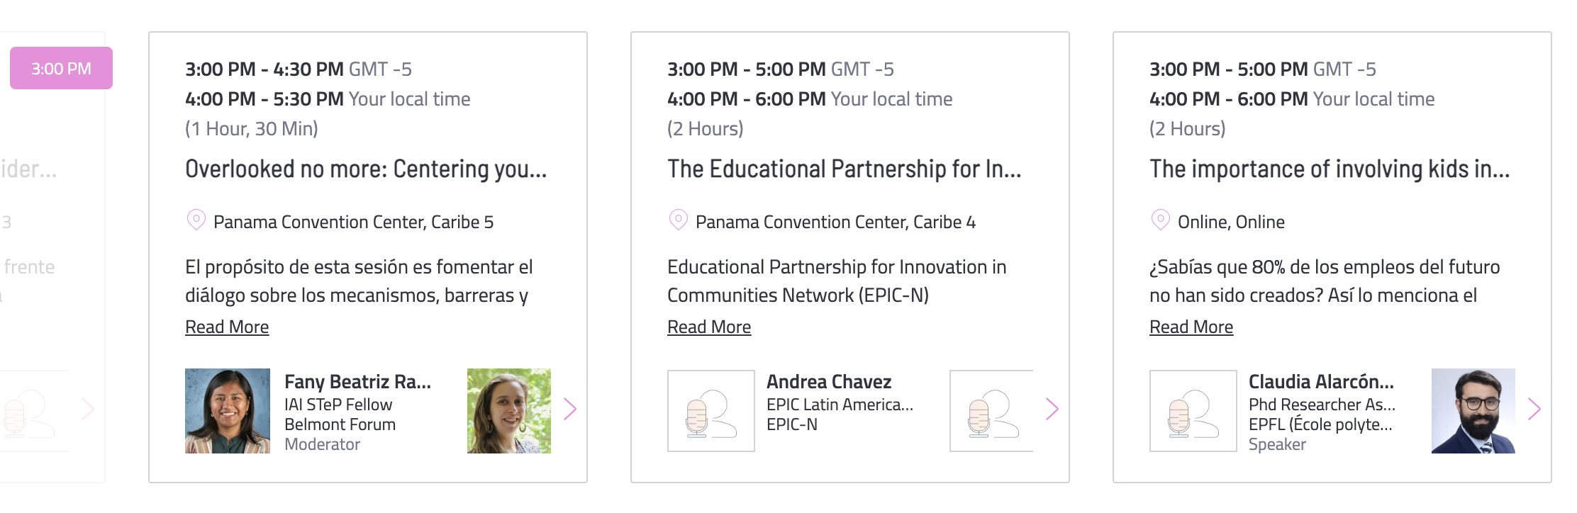The height and width of the screenshot is (513, 1577).
Task: Open session title The Educational Partnership for In...
Action: click(x=845, y=169)
